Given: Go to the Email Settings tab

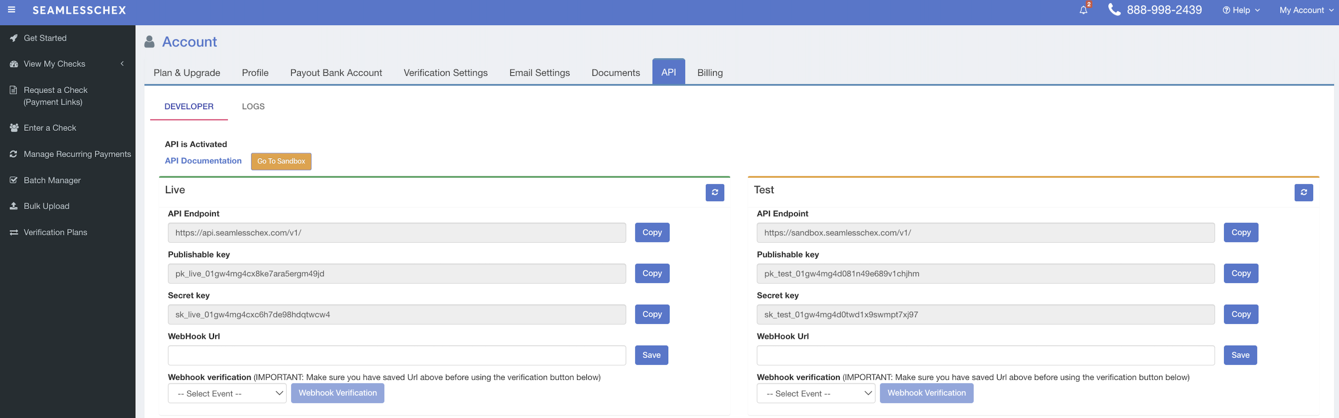Looking at the screenshot, I should click(540, 73).
